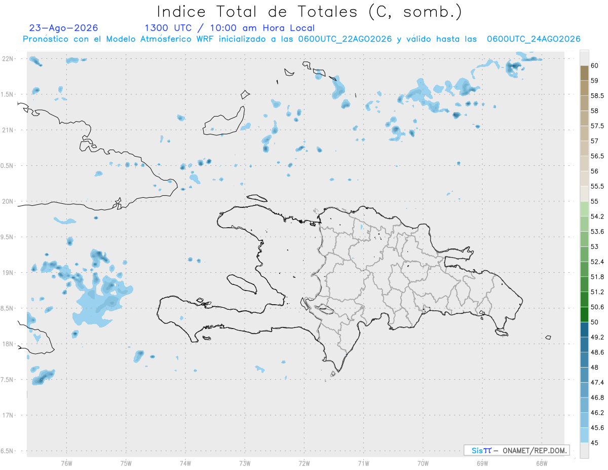The width and height of the screenshot is (608, 470).
Task: Click longitude label '76W'
Action: pyautogui.click(x=66, y=463)
